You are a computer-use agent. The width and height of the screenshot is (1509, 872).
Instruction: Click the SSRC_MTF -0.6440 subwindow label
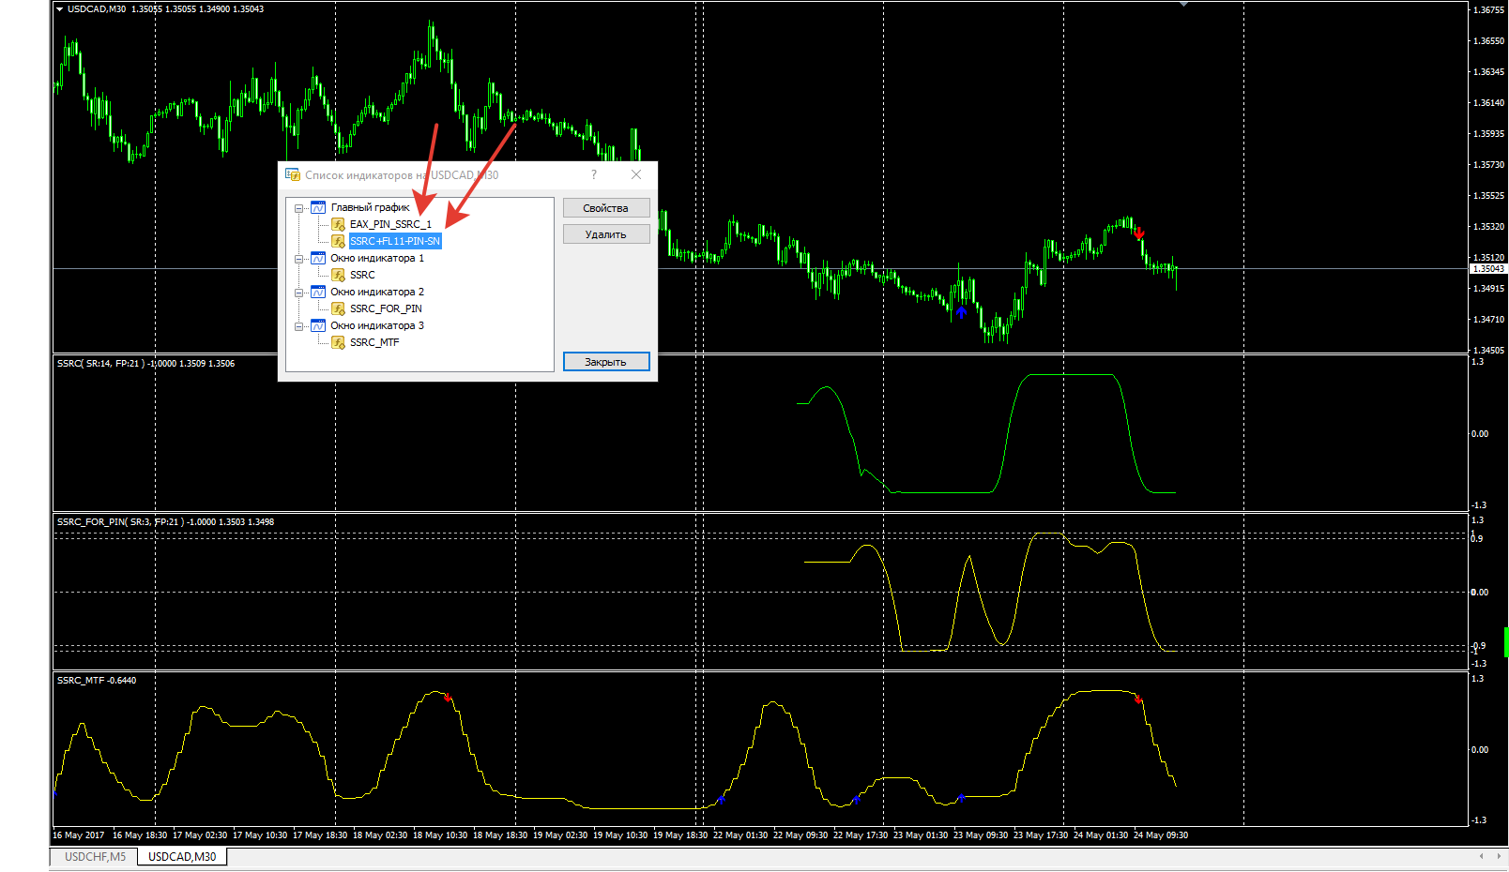pos(97,681)
